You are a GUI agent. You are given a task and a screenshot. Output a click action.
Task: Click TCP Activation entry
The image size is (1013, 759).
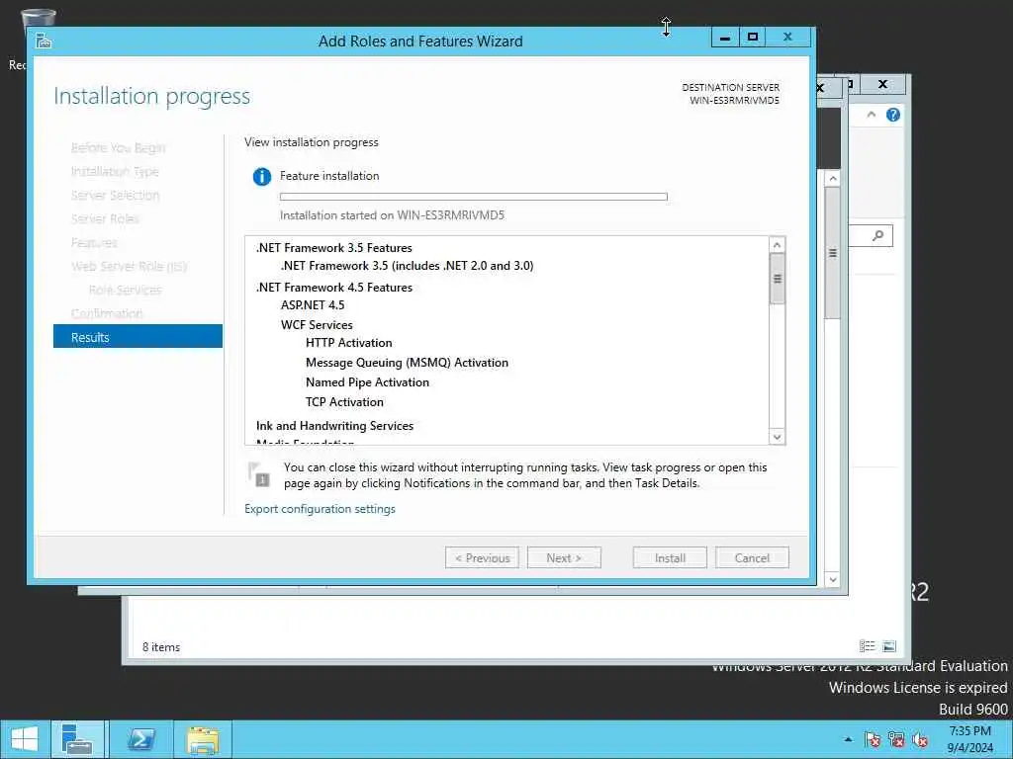[x=344, y=402]
